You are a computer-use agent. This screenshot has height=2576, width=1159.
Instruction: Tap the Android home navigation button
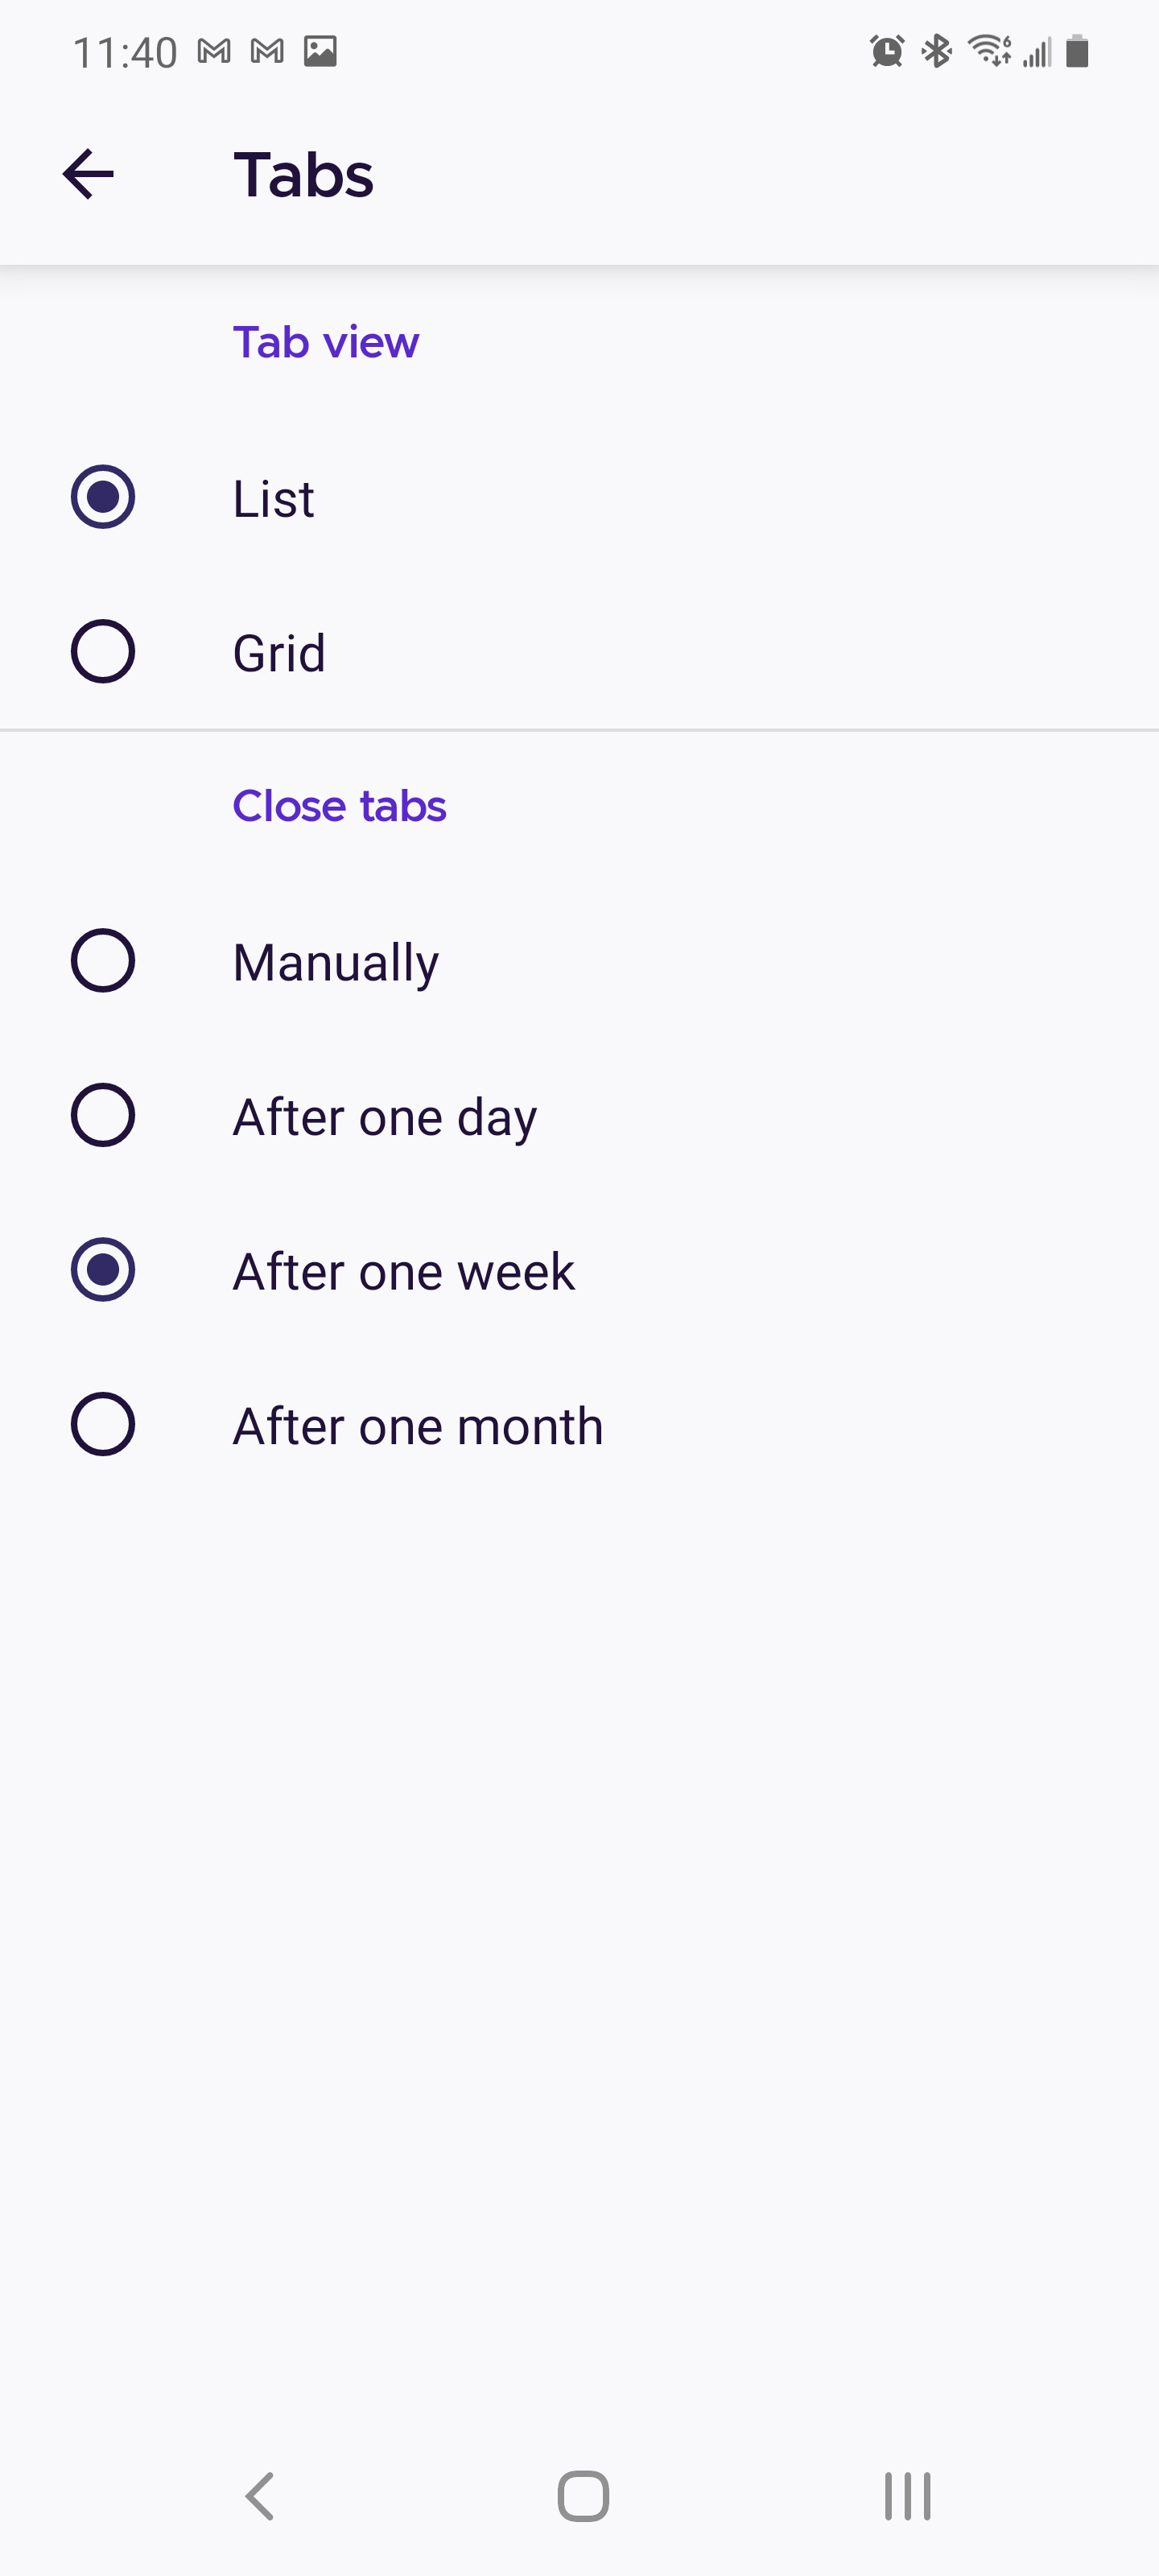pos(580,2494)
